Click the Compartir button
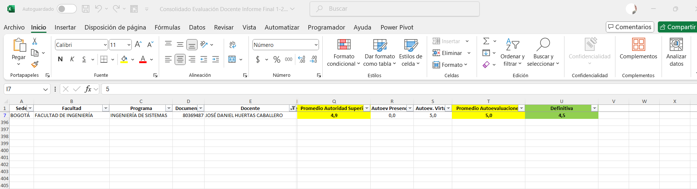 pos(677,27)
